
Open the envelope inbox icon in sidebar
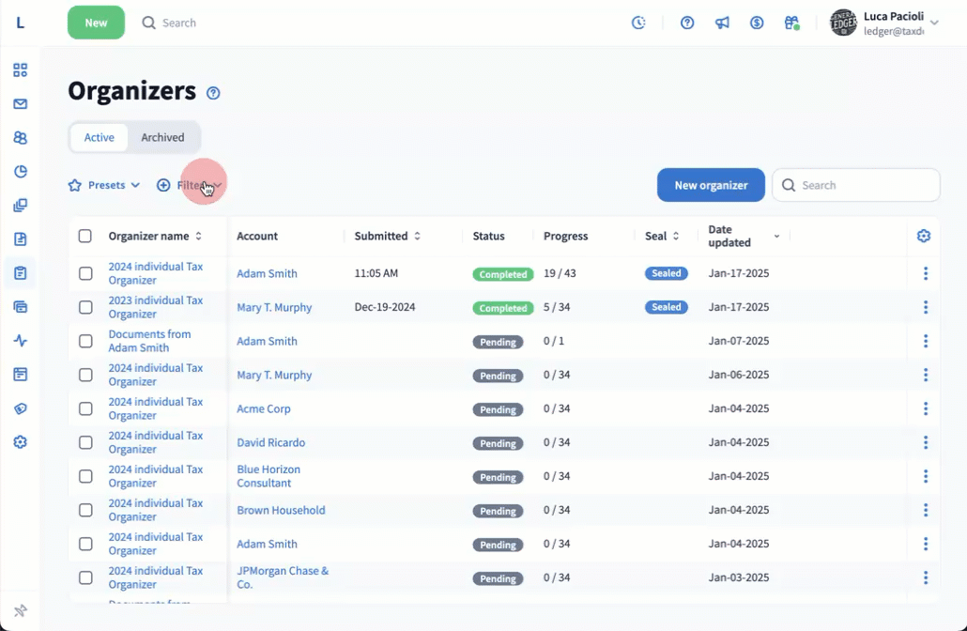click(x=20, y=104)
